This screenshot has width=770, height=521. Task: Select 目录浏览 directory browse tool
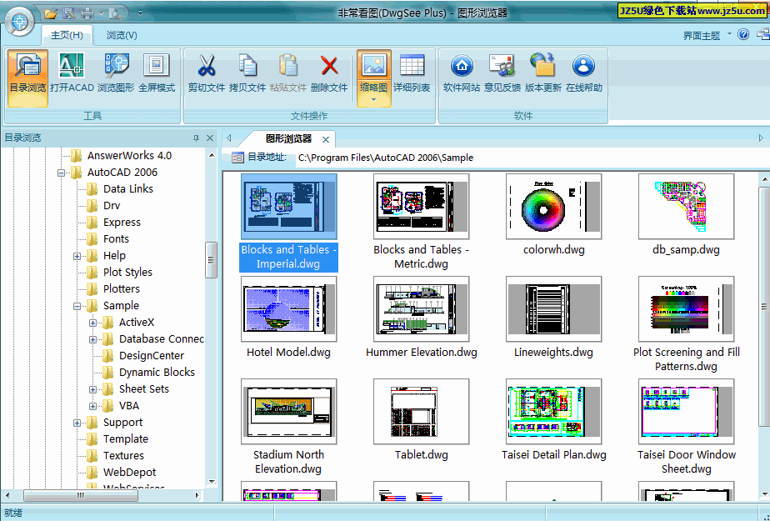coord(27,78)
